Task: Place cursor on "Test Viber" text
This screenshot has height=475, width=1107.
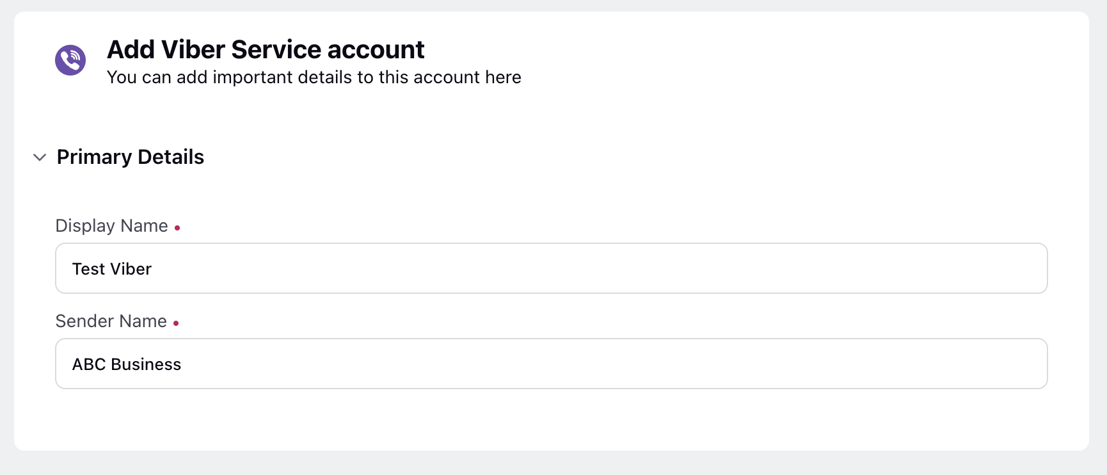Action: pyautogui.click(x=112, y=269)
